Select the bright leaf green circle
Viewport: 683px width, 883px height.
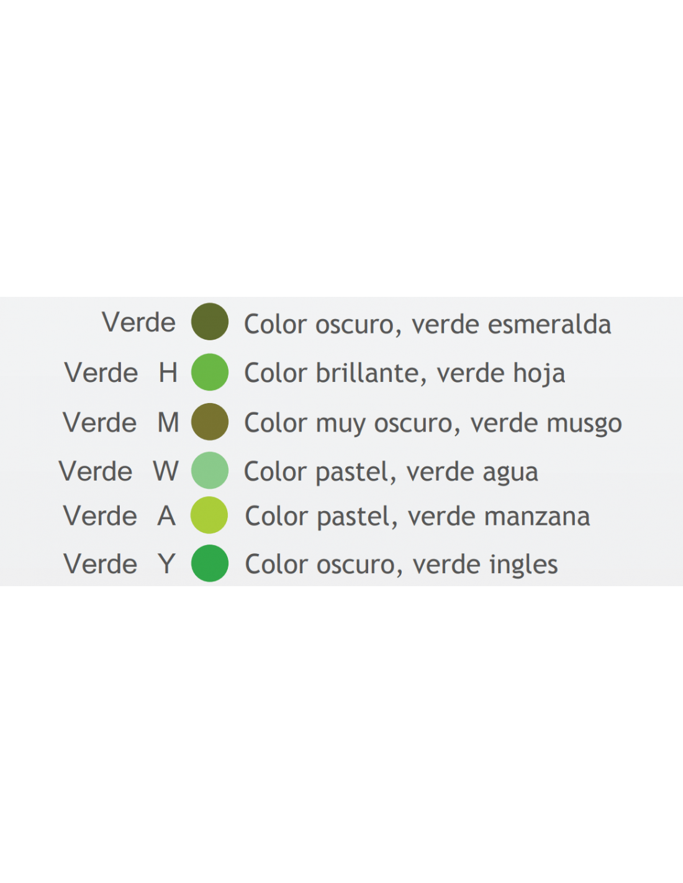pyautogui.click(x=210, y=372)
